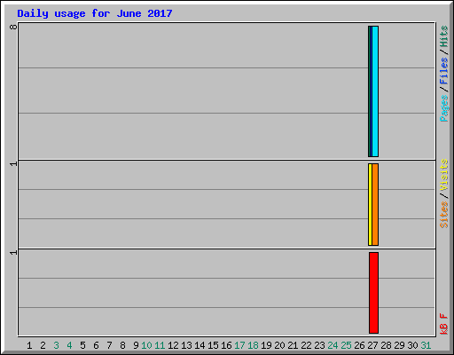Click day 19 on the x-axis
Viewport: 454px width, 355px height.
266,345
